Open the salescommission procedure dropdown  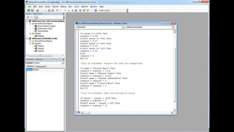coord(173,27)
